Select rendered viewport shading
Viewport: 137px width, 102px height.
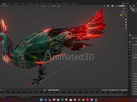pyautogui.click(x=124, y=6)
